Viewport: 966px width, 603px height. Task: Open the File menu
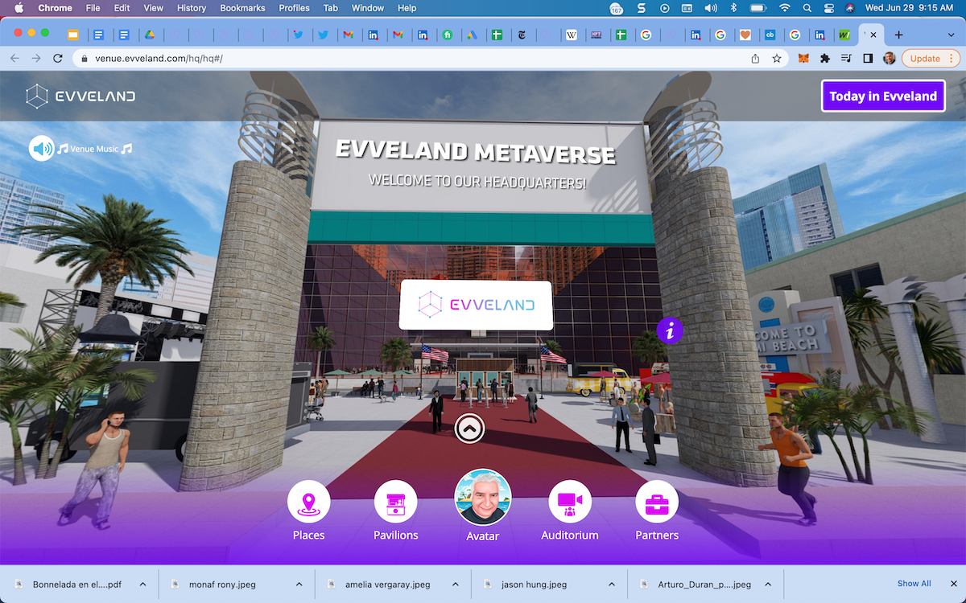point(93,8)
